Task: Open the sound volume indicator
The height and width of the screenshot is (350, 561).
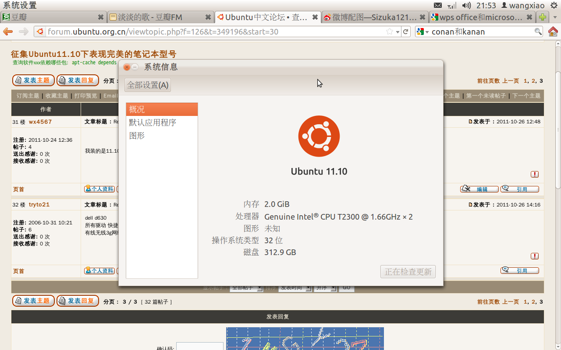Action: pos(466,5)
